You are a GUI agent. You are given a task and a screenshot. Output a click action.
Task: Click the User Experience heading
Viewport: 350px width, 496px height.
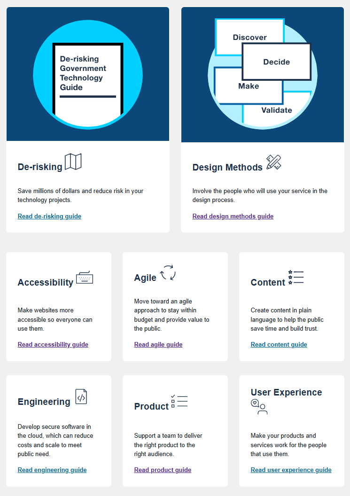coord(286,393)
